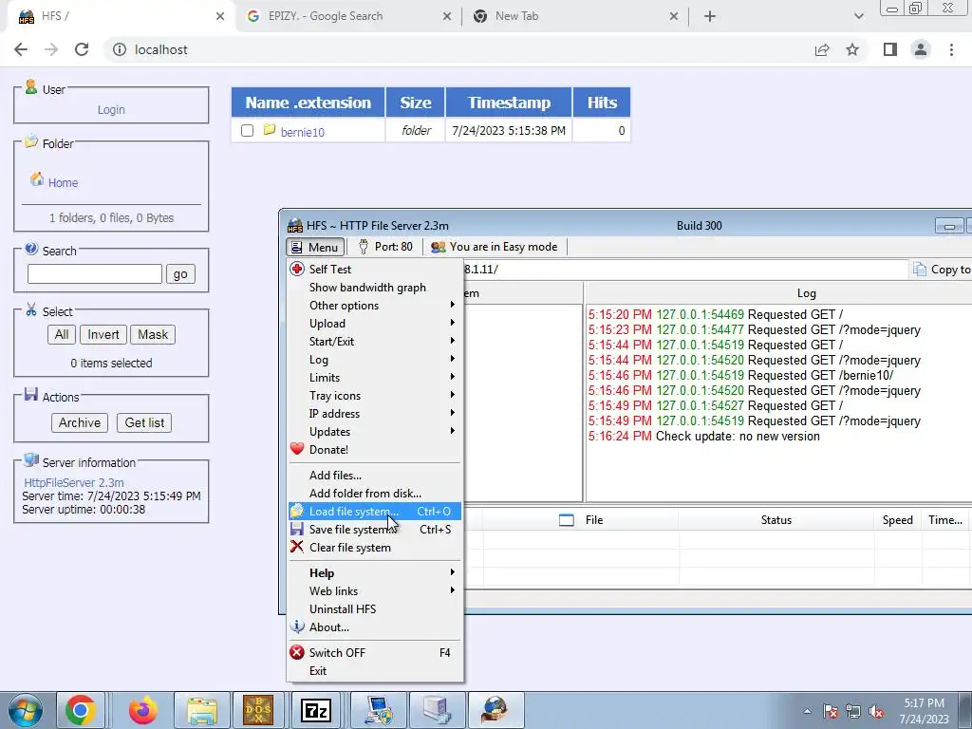Sort by the Timestamp column header
Screen dimensions: 972x729
(x=509, y=103)
